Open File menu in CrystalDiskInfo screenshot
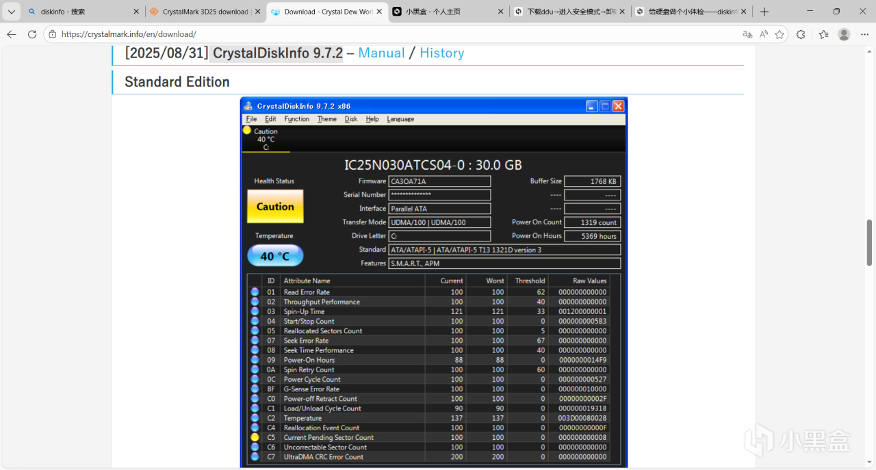Screen dimensions: 876x470 251,119
